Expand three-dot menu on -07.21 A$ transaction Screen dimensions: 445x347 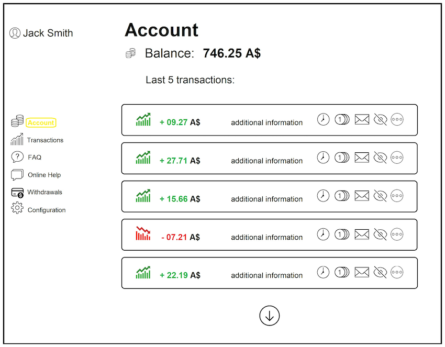(x=397, y=234)
